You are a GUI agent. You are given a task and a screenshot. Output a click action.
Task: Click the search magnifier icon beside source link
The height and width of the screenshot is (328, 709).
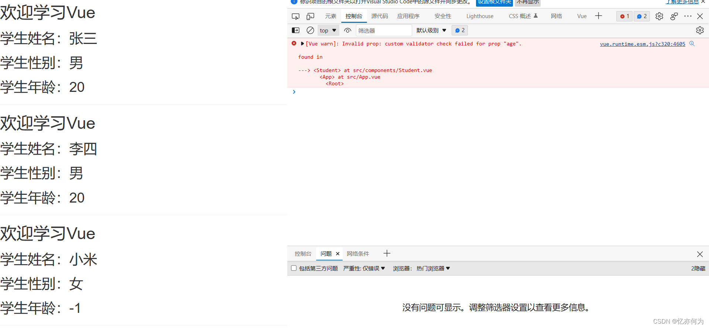692,44
